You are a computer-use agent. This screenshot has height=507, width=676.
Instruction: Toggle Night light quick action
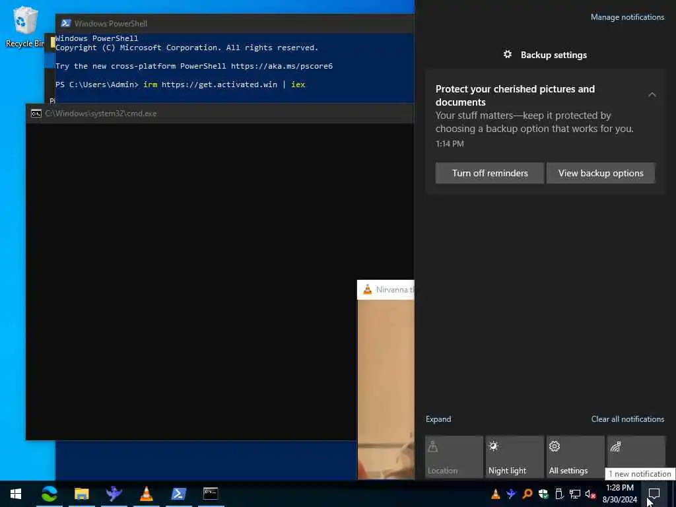515,457
